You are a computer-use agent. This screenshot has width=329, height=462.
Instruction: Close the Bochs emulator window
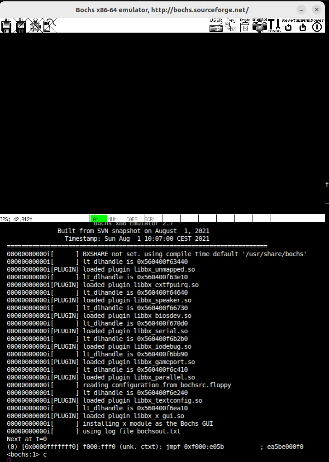pyautogui.click(x=317, y=10)
